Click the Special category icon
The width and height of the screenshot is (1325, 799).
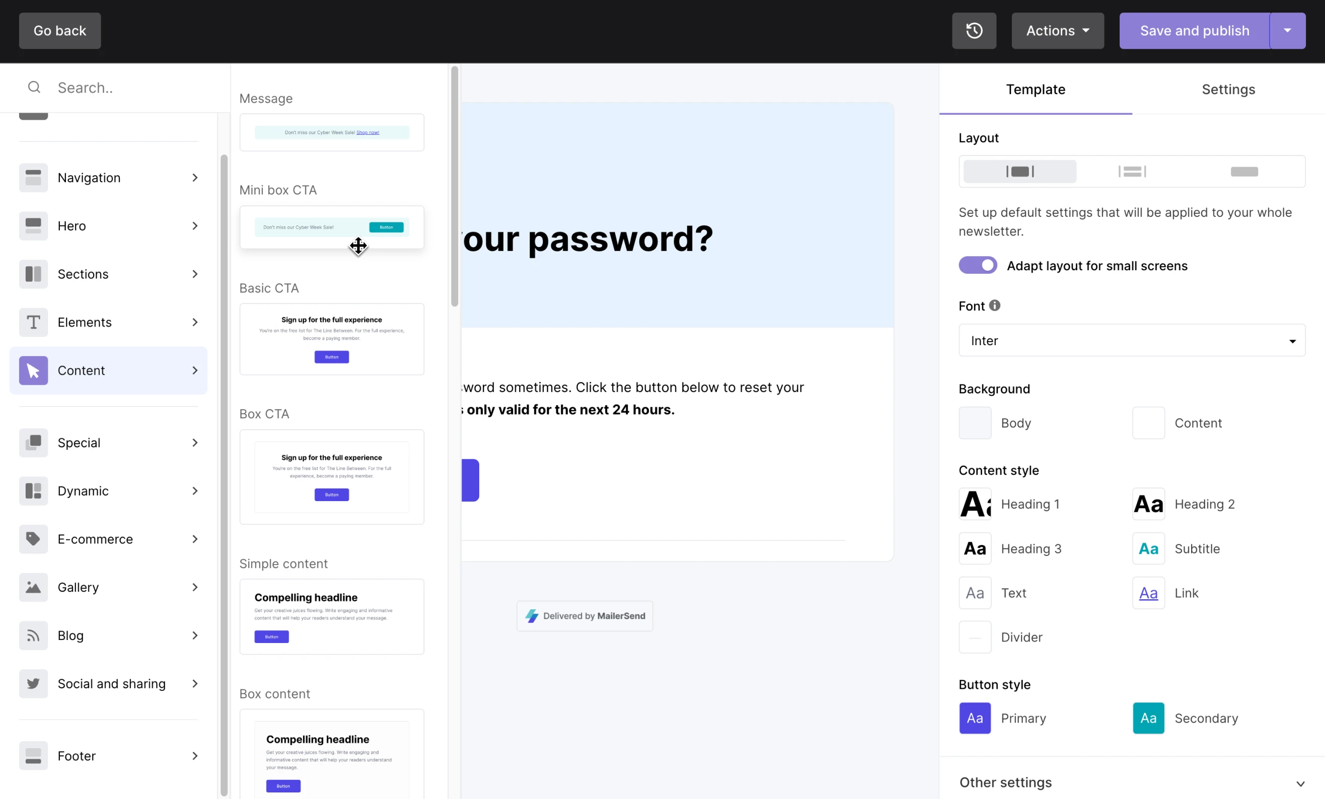click(33, 443)
